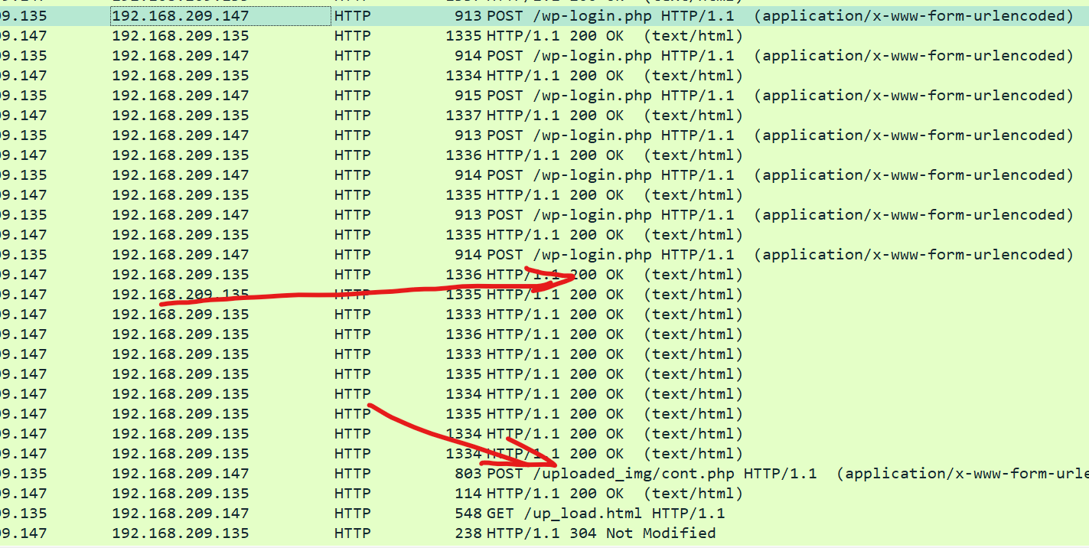Image resolution: width=1089 pixels, height=548 pixels.
Task: Select the POST /wp-login.php packet with length 915
Action: coord(544,96)
